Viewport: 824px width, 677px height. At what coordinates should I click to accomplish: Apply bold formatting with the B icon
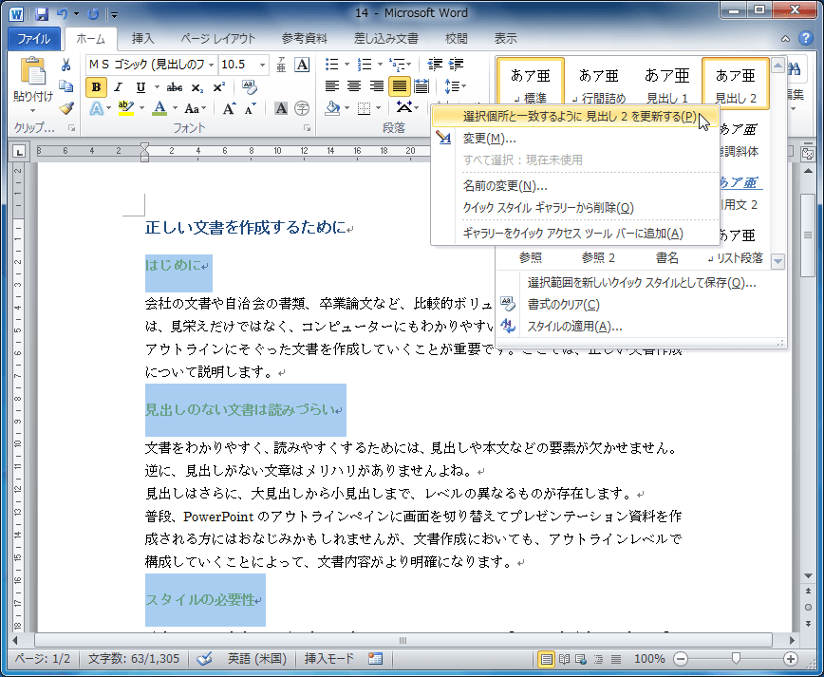click(96, 87)
